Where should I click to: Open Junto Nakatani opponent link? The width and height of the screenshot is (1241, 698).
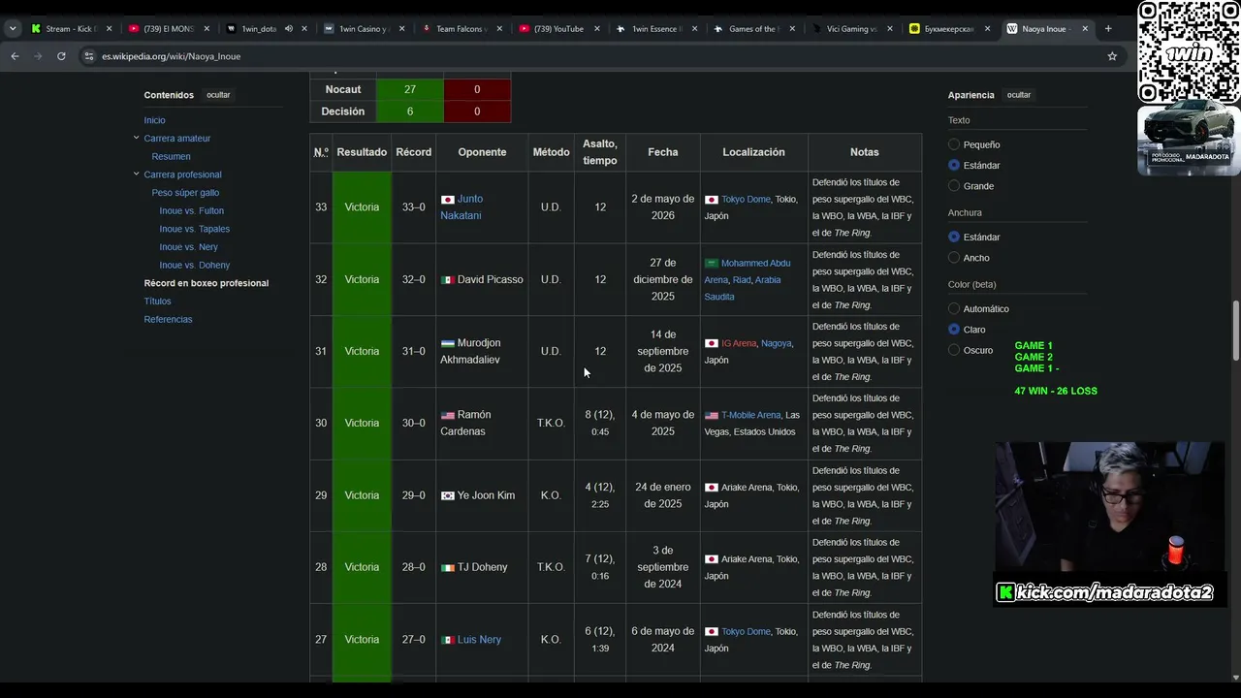tap(461, 207)
